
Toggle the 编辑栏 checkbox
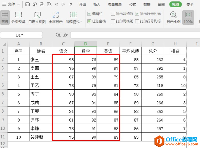click(x=89, y=14)
